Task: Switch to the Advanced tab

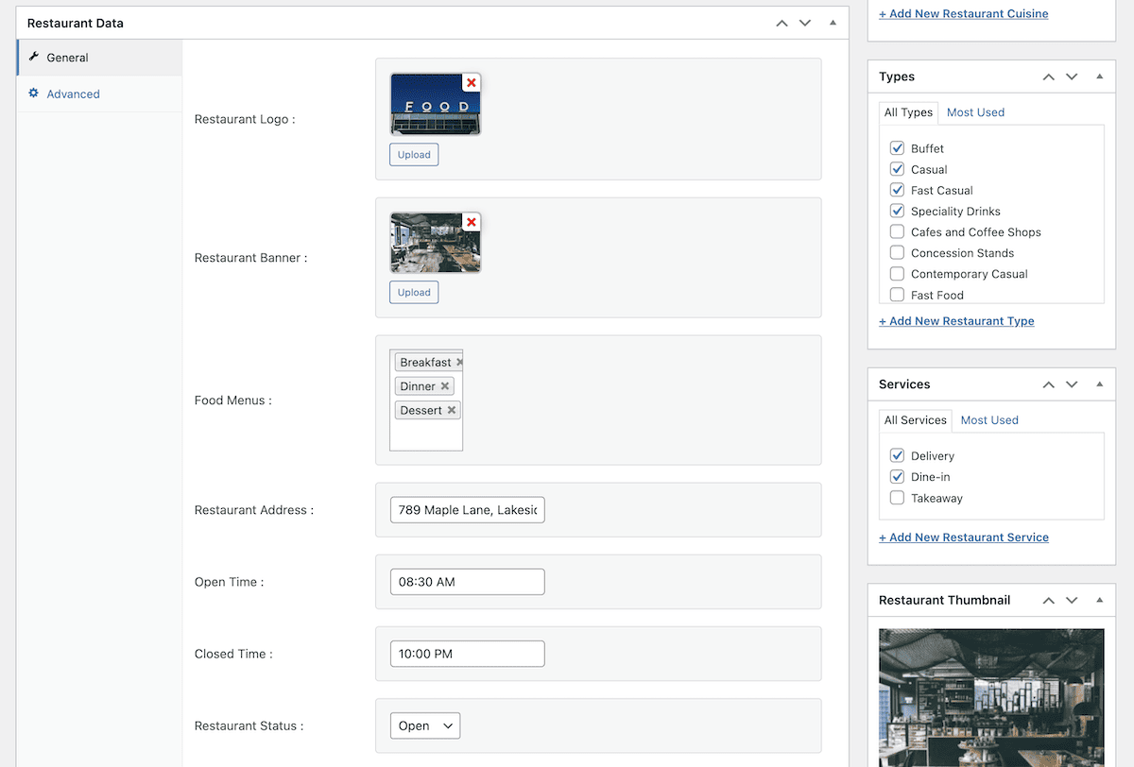Action: pyautogui.click(x=73, y=94)
